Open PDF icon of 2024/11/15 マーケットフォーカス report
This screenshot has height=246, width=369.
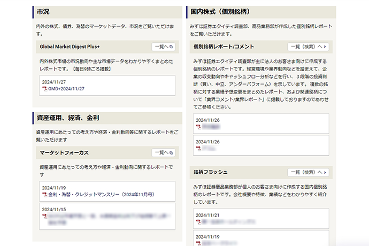pyautogui.click(x=45, y=217)
